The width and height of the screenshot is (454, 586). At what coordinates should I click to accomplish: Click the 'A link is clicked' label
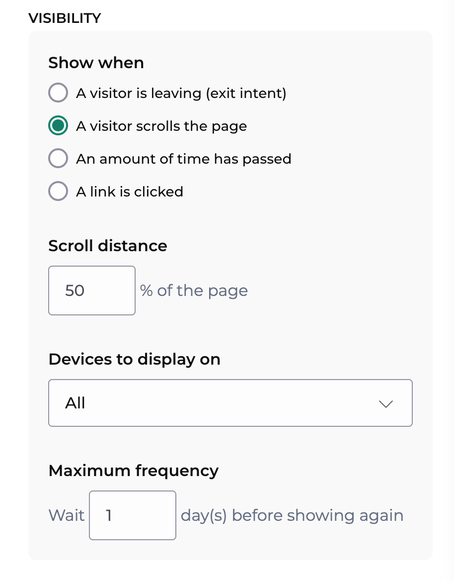click(130, 192)
